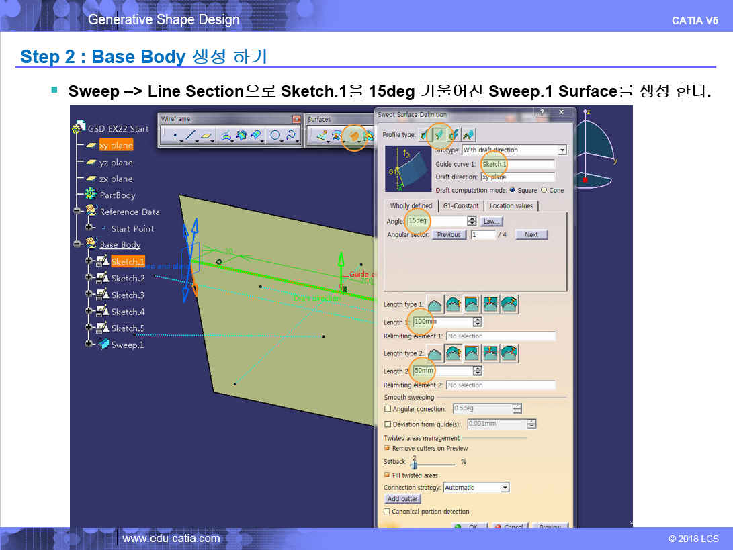This screenshot has width=733, height=550.
Task: Choose the Line profile type icon
Action: pos(439,135)
